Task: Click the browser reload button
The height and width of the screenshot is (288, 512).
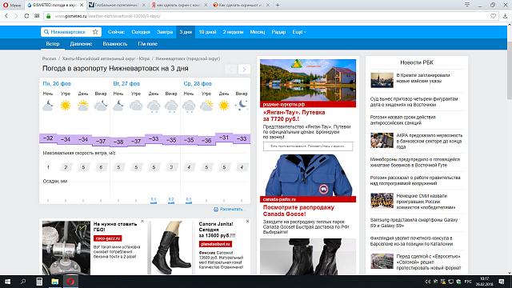Action: click(26, 16)
